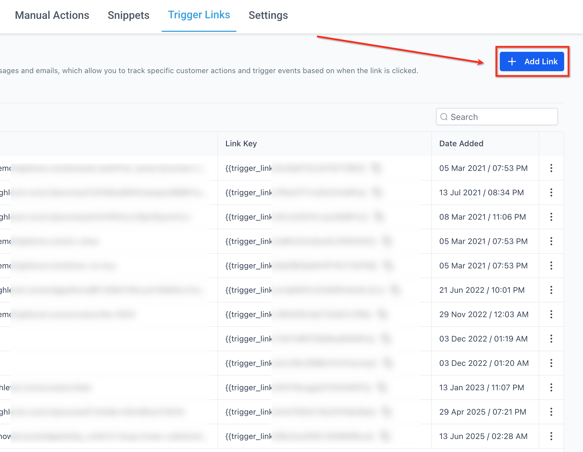Open kebab menu for 03 Dec 2022 01:19 AM row
This screenshot has height=452, width=583.
(x=551, y=339)
